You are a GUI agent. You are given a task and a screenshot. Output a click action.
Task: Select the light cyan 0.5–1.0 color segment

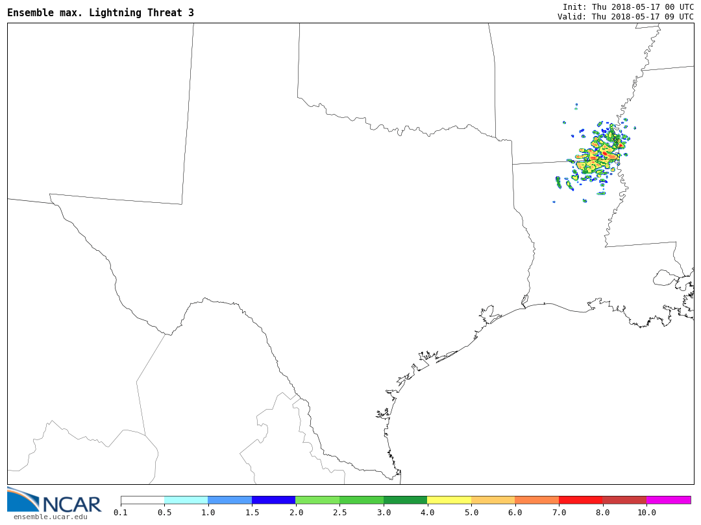[186, 500]
